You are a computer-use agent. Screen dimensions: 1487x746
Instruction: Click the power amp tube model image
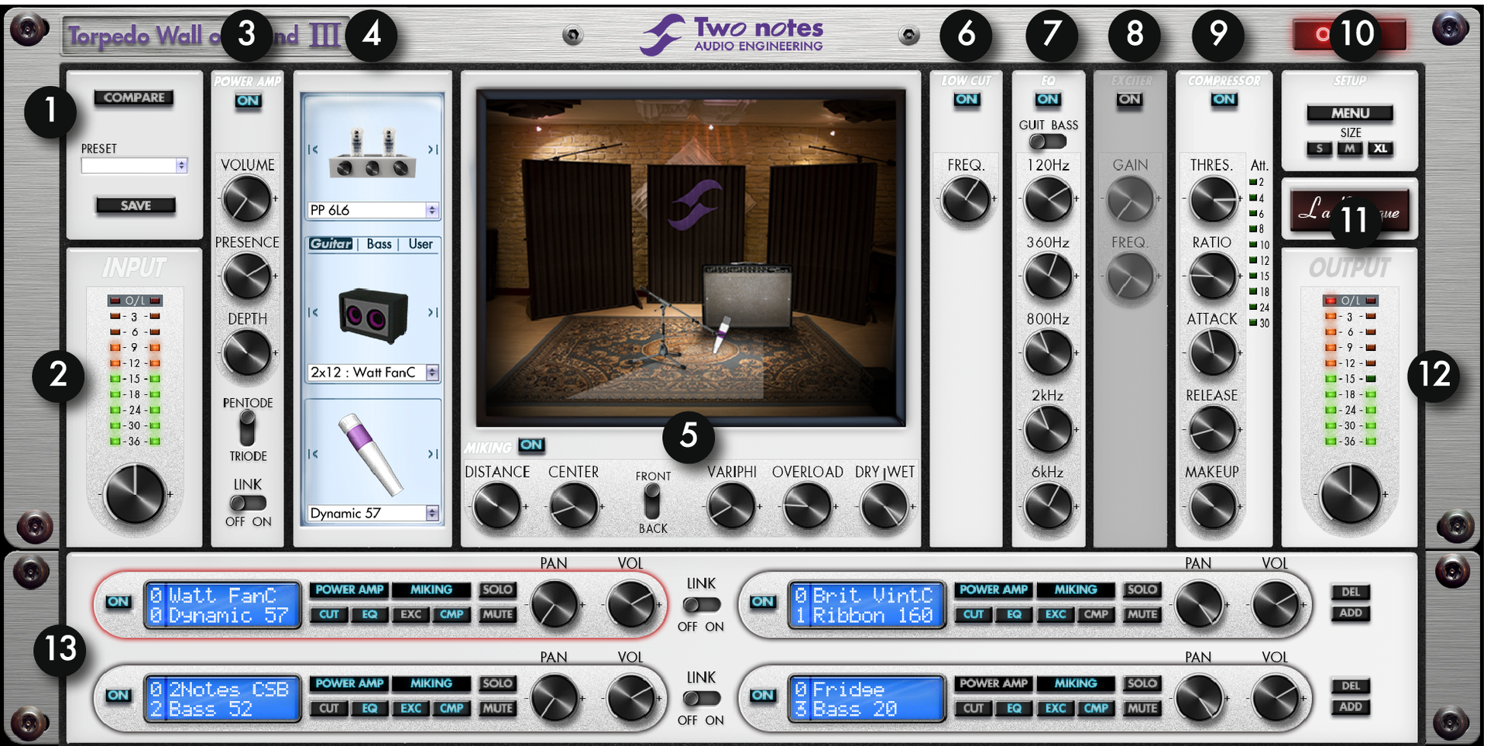coord(373,153)
